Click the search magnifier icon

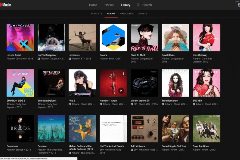coord(138,5)
